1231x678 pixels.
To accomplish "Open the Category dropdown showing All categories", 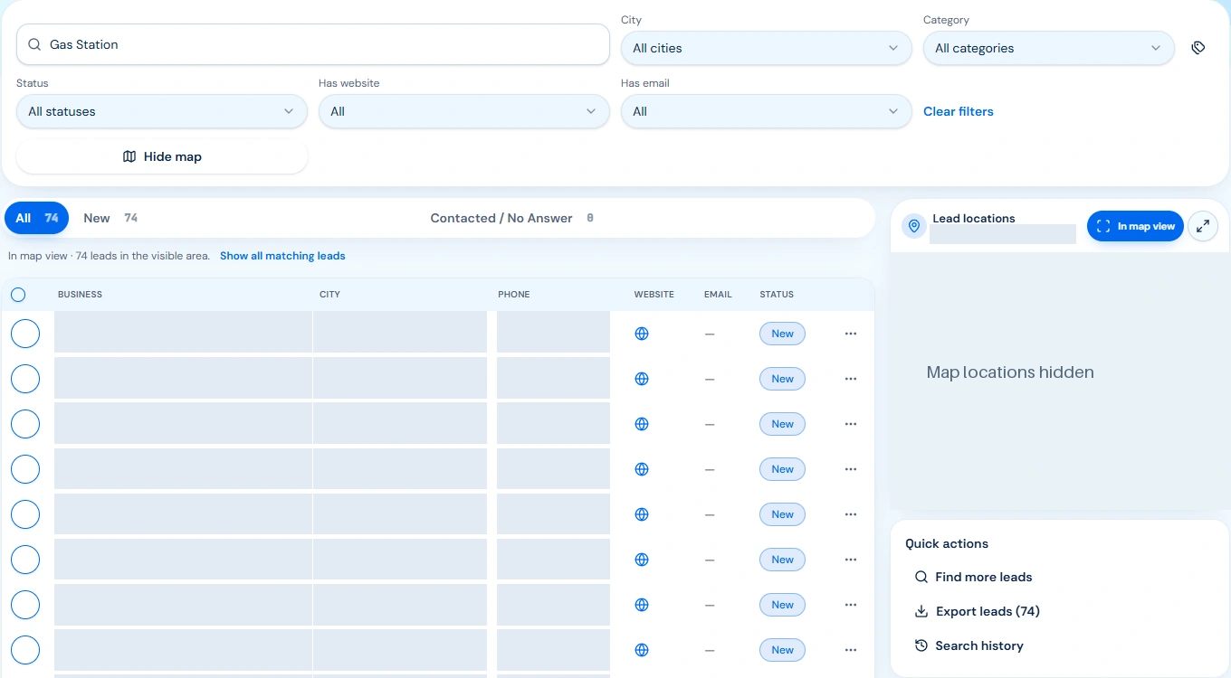I will [x=1048, y=48].
